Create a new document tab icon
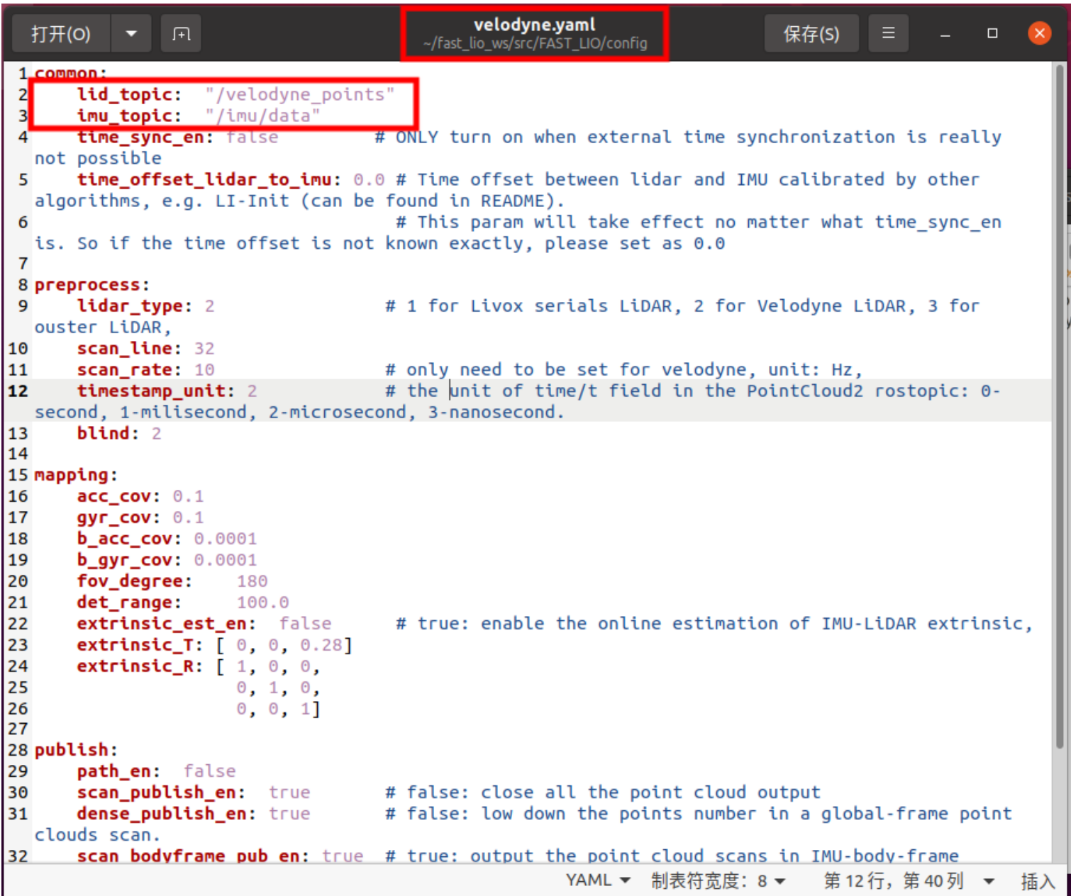Viewport: 1071px width, 896px height. (x=182, y=34)
